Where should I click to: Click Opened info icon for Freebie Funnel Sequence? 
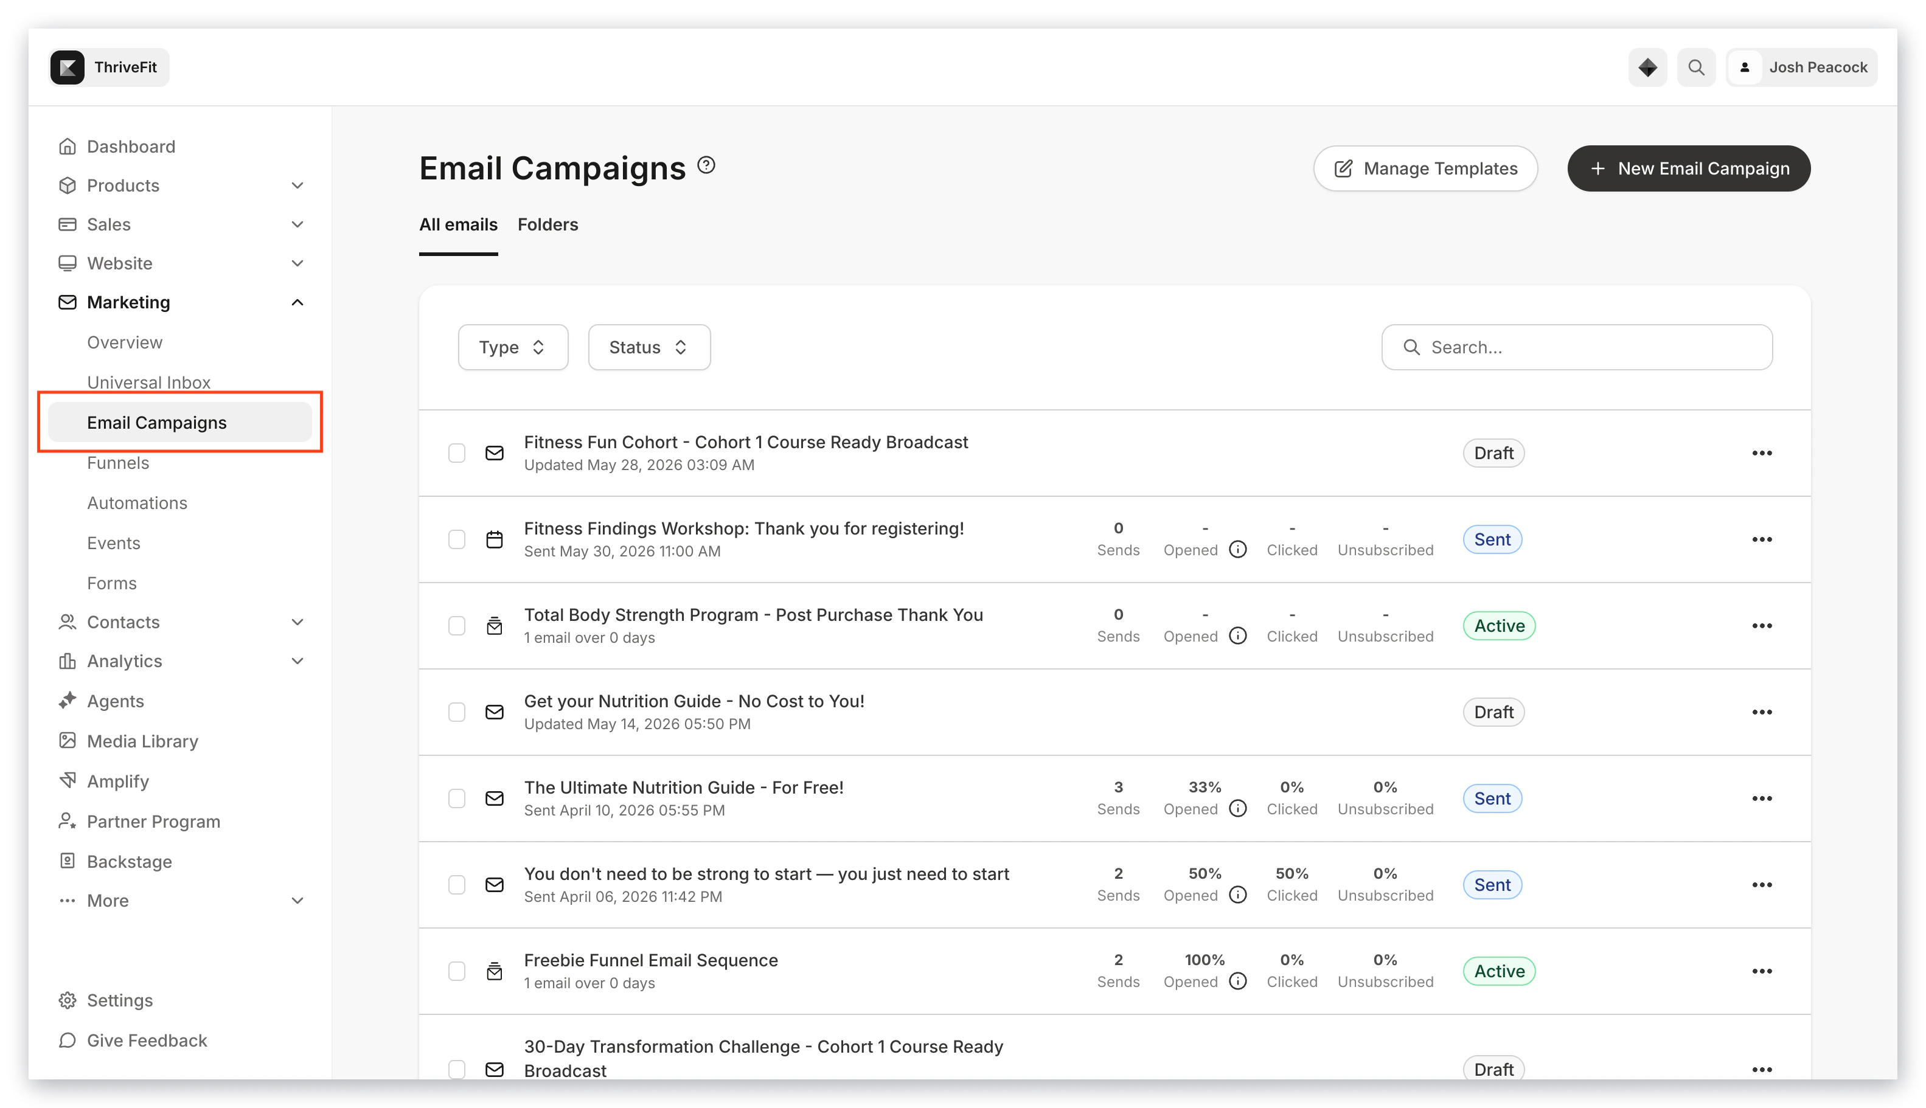pyautogui.click(x=1238, y=981)
